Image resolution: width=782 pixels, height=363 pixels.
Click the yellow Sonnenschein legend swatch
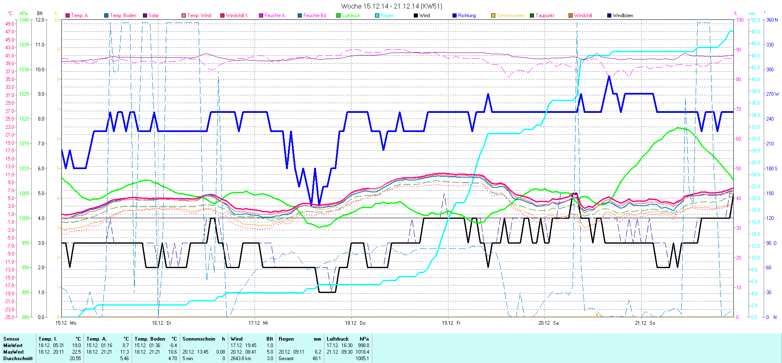(x=493, y=15)
